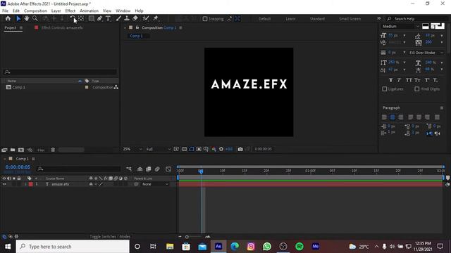Viewport: 451px width, 253px height.
Task: Click the trash icon in Project panel
Action: click(53, 150)
